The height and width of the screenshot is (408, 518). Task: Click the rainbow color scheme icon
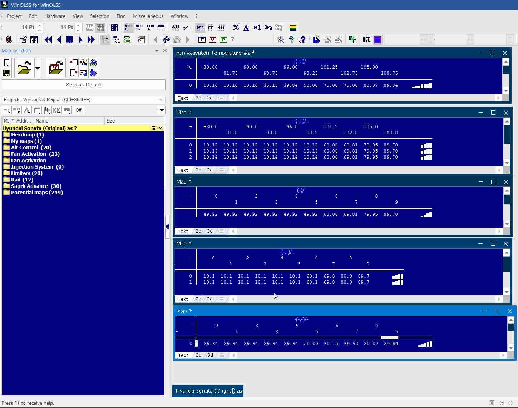[x=293, y=28]
